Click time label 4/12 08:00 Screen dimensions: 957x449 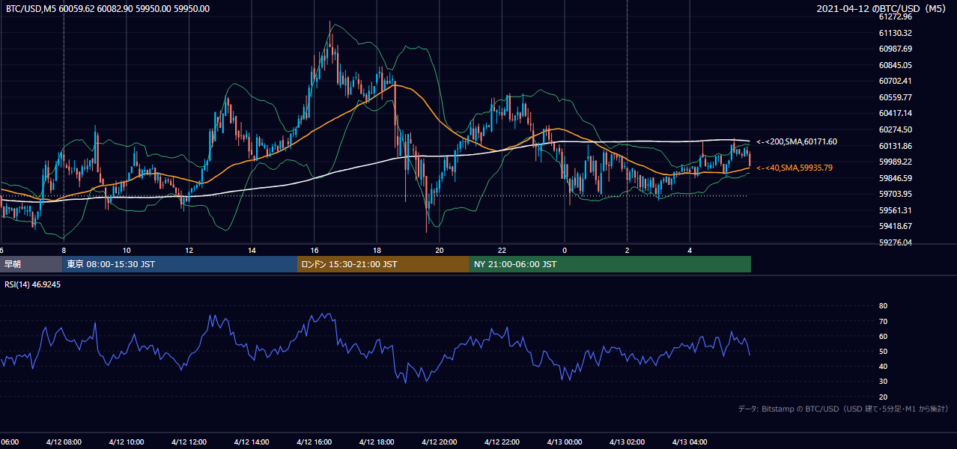(64, 442)
